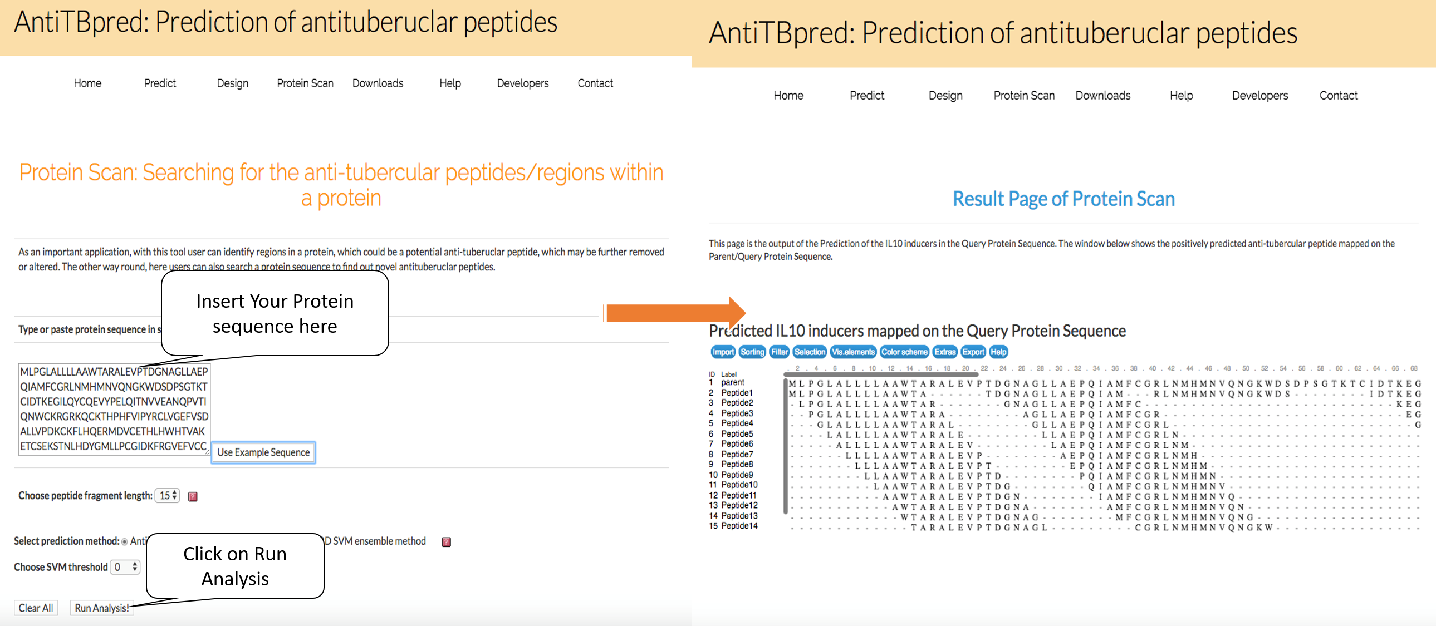1436x626 pixels.
Task: Click help icon beside SVM ensemble method
Action: point(446,542)
